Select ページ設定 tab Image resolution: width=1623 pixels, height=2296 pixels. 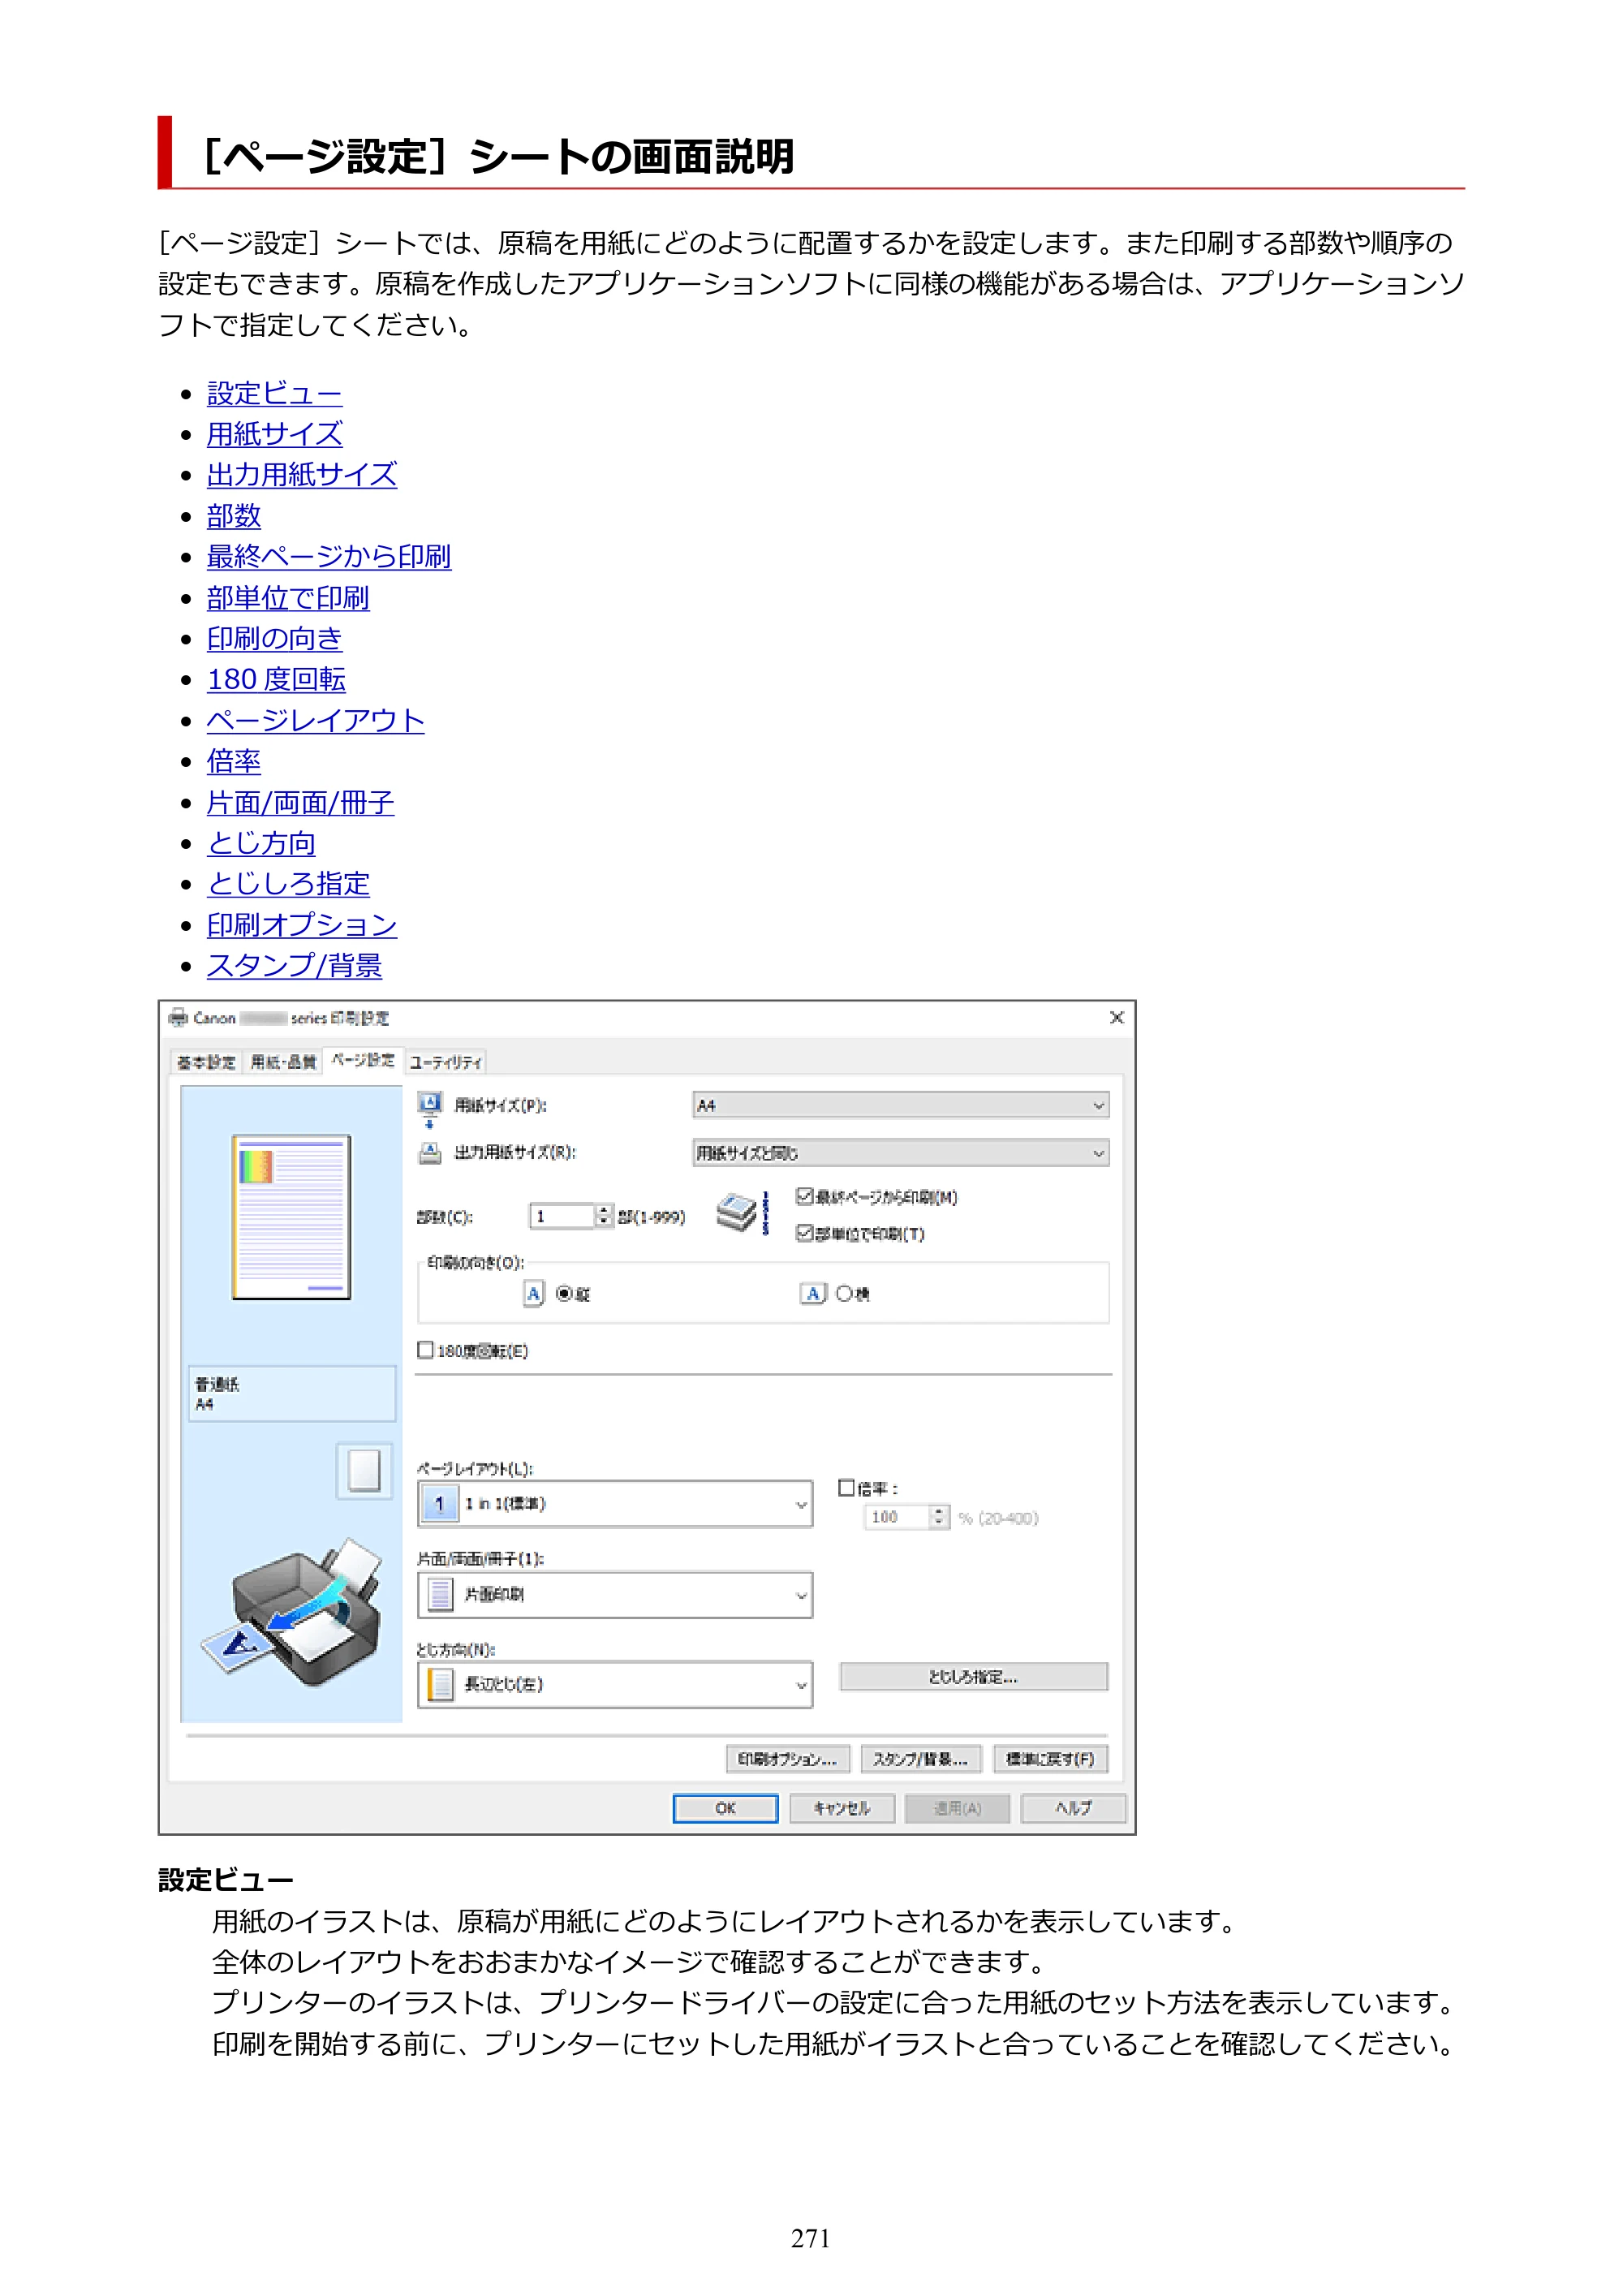point(363,1060)
